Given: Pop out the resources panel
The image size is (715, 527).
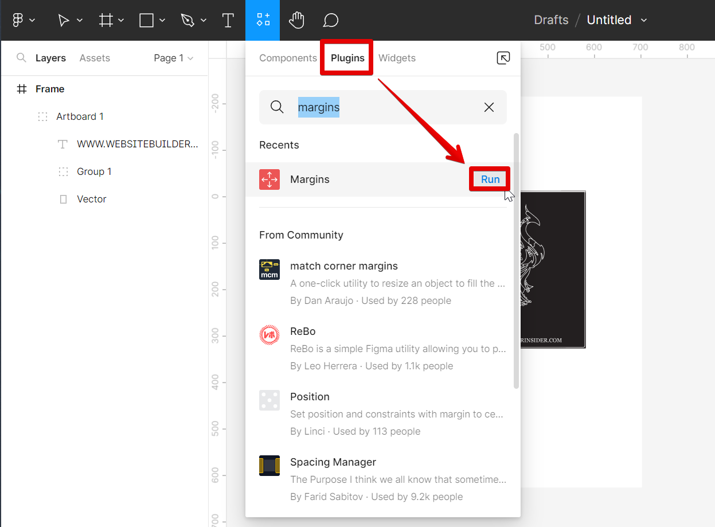Looking at the screenshot, I should point(503,58).
